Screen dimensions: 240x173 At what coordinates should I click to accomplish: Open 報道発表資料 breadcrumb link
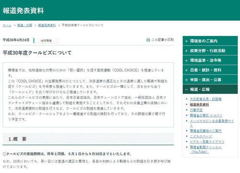point(47,25)
